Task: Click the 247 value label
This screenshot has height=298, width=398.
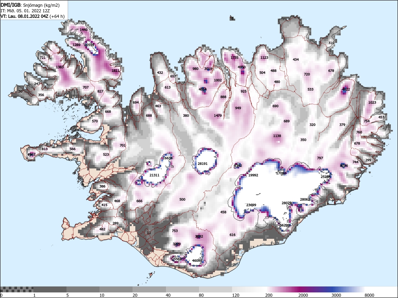Action: (37, 84)
